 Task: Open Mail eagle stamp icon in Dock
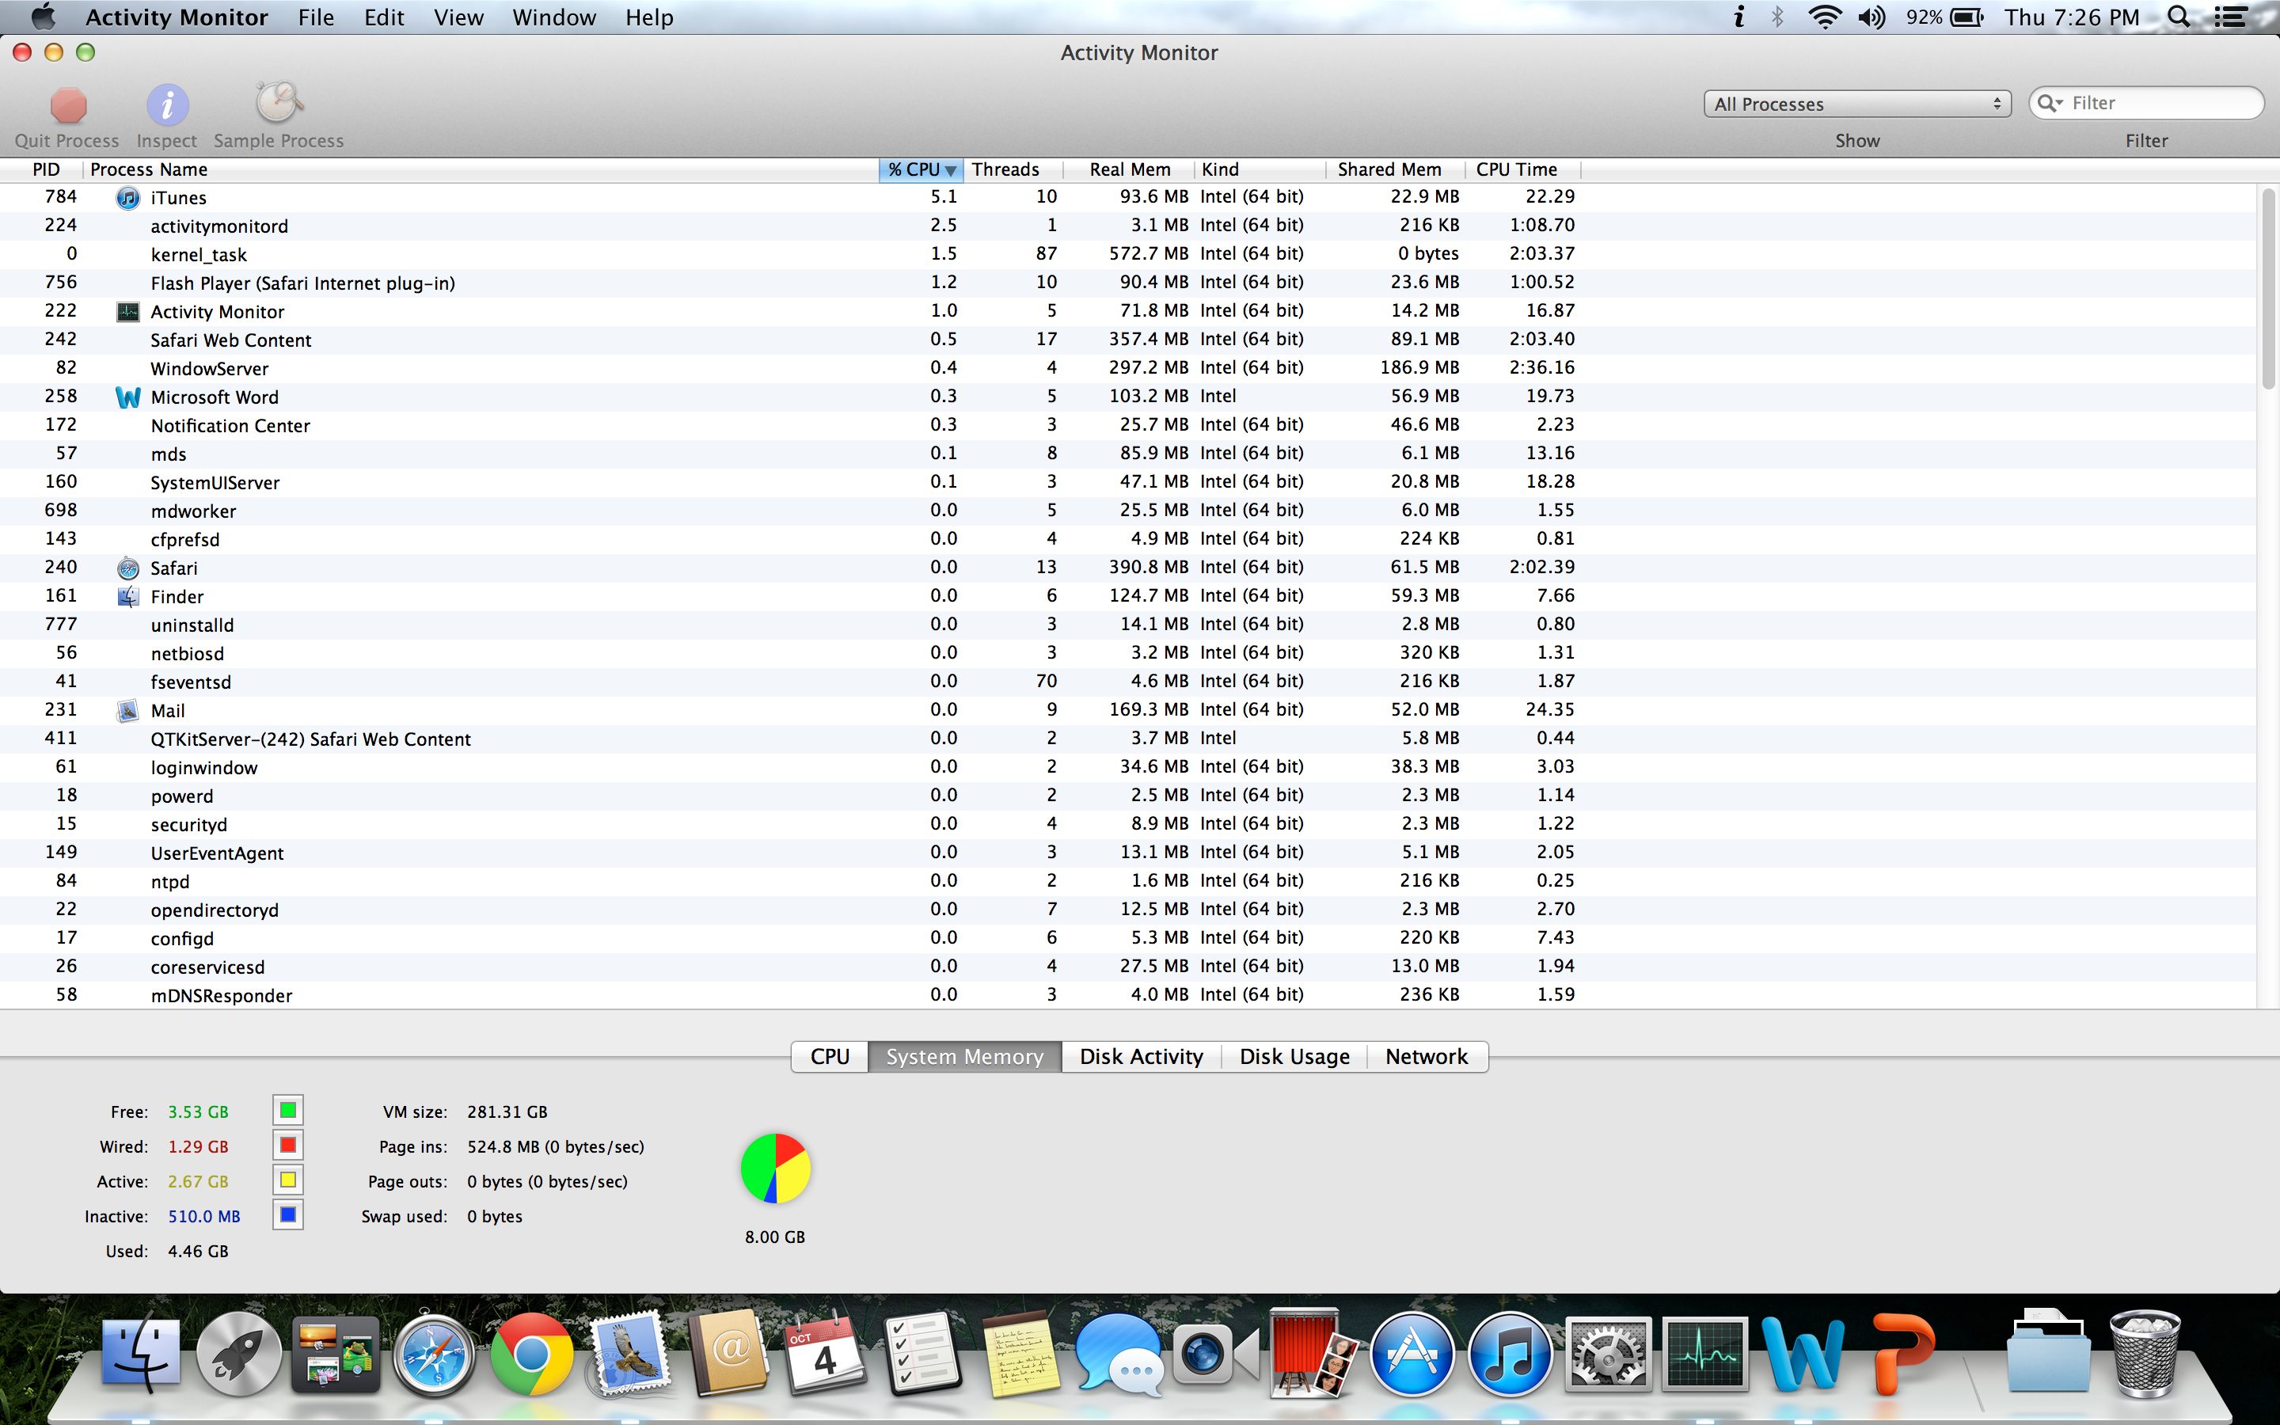click(629, 1355)
